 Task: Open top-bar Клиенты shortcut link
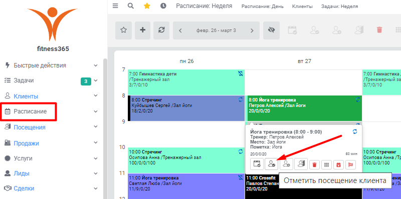302,6
